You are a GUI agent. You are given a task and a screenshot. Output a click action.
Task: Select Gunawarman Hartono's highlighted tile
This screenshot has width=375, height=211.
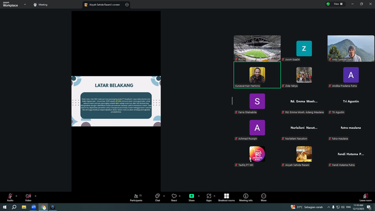point(257,75)
